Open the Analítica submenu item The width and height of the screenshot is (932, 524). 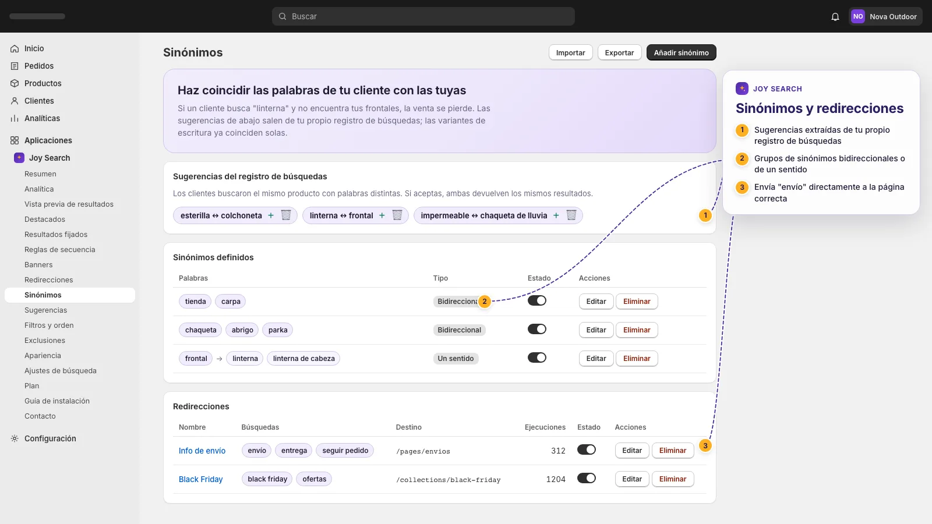[70, 189]
